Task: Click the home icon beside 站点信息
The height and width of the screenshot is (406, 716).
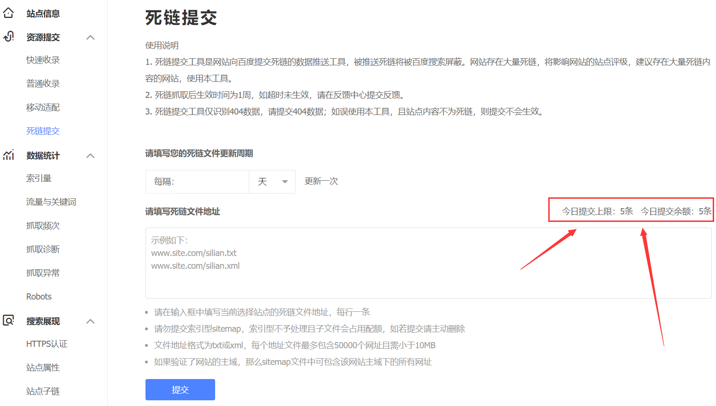Action: [9, 13]
